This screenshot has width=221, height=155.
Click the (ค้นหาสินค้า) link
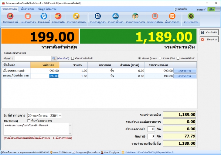[63, 58]
